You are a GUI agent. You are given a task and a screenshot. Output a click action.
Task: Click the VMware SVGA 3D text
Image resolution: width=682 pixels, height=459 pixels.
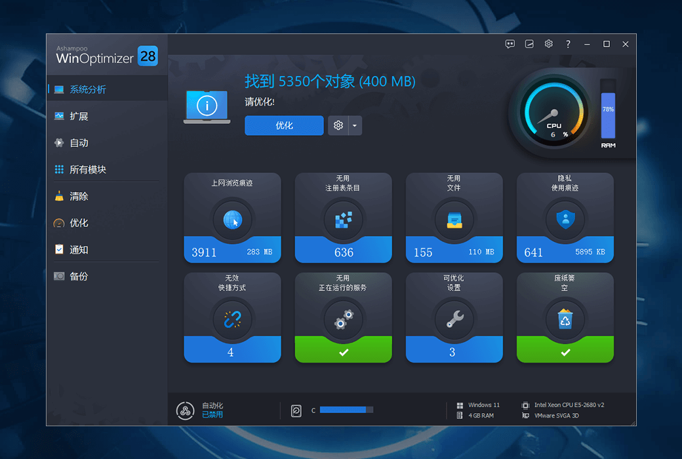557,416
